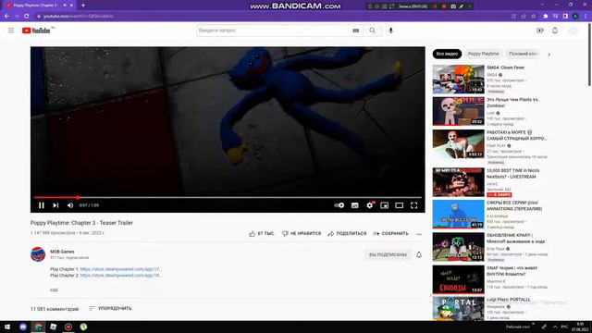The image size is (592, 333).
Task: Open player settings gear
Action: [370, 205]
